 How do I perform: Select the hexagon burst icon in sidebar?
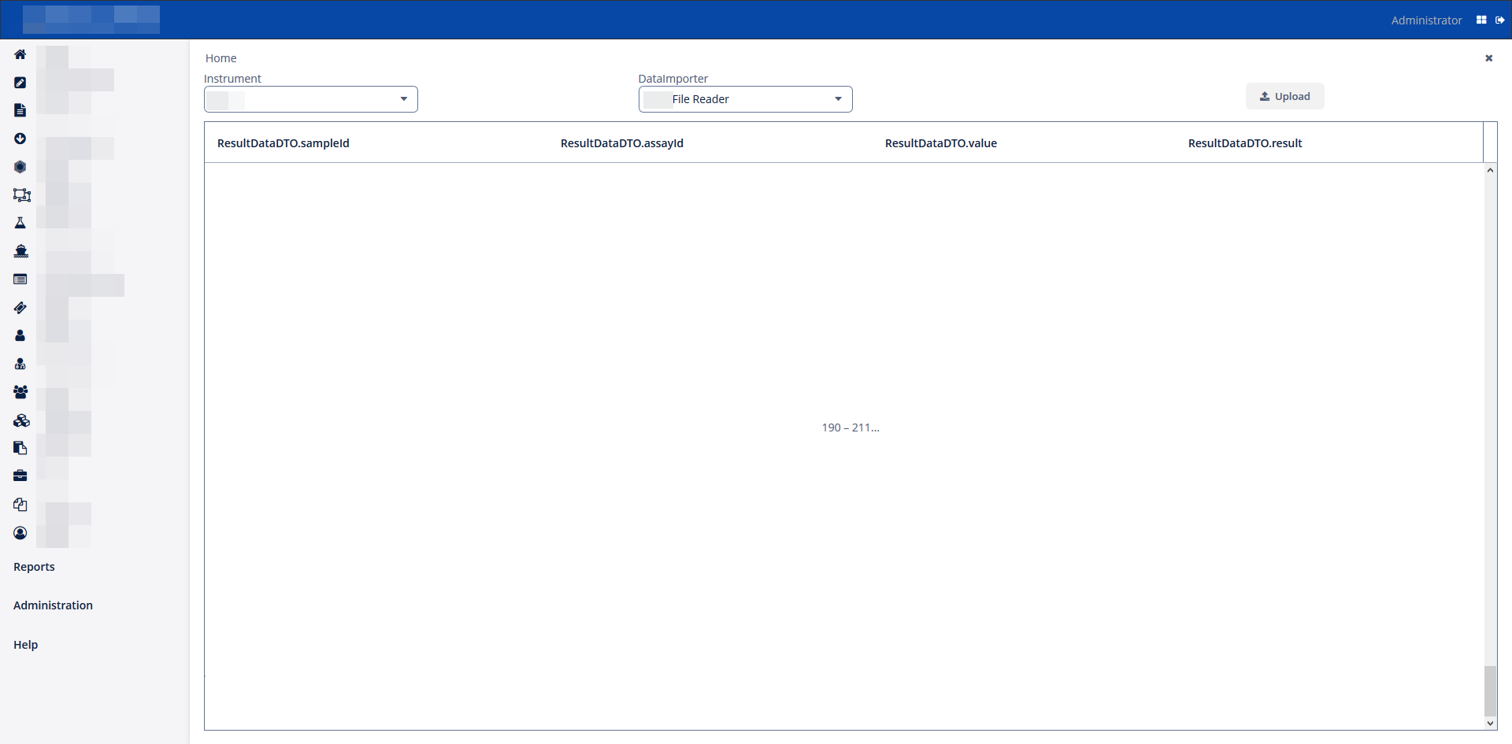pos(20,167)
